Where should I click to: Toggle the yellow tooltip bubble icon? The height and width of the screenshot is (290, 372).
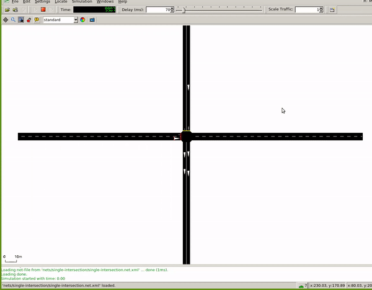tap(37, 20)
